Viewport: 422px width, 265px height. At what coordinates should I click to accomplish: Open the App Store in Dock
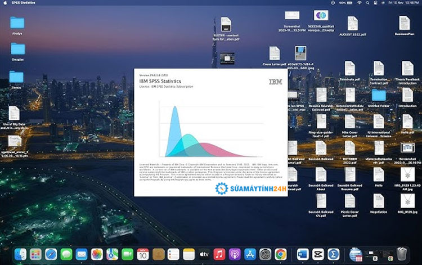[x=250, y=254]
